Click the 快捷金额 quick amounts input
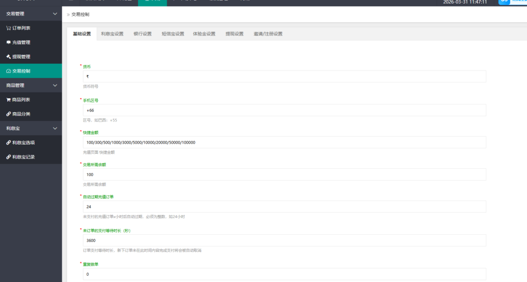Viewport: 527px width, 282px height. [x=284, y=143]
